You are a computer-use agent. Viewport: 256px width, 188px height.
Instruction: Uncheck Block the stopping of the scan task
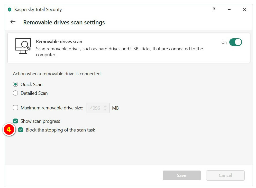pyautogui.click(x=21, y=130)
